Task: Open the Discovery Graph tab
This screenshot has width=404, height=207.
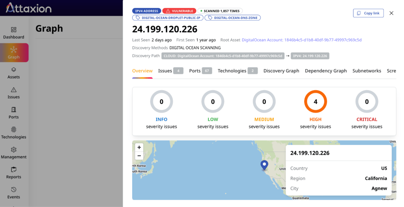Action: click(281, 71)
